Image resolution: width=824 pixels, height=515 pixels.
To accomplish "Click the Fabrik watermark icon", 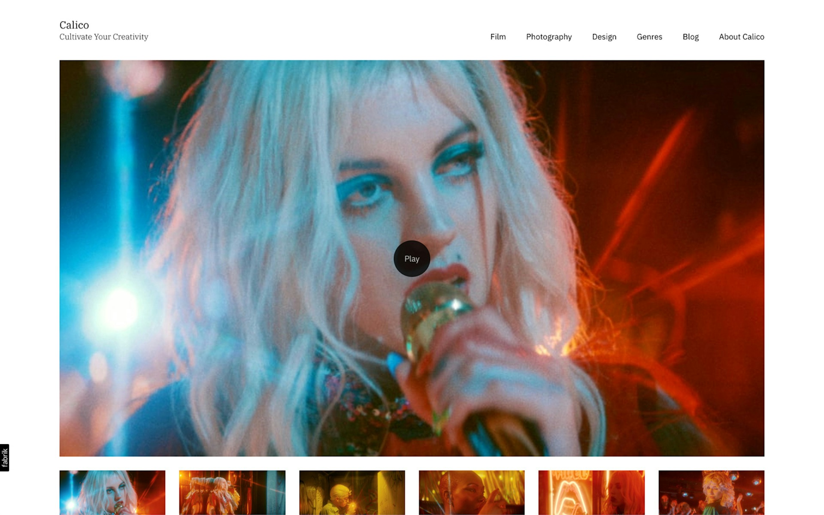I will (4, 458).
